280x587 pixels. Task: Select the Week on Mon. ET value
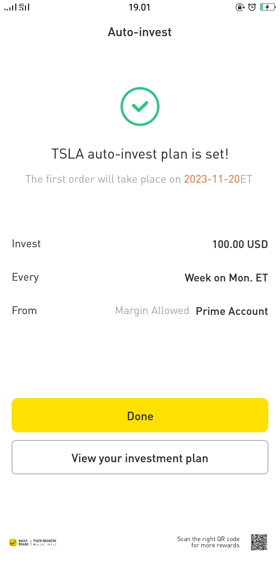(x=226, y=278)
